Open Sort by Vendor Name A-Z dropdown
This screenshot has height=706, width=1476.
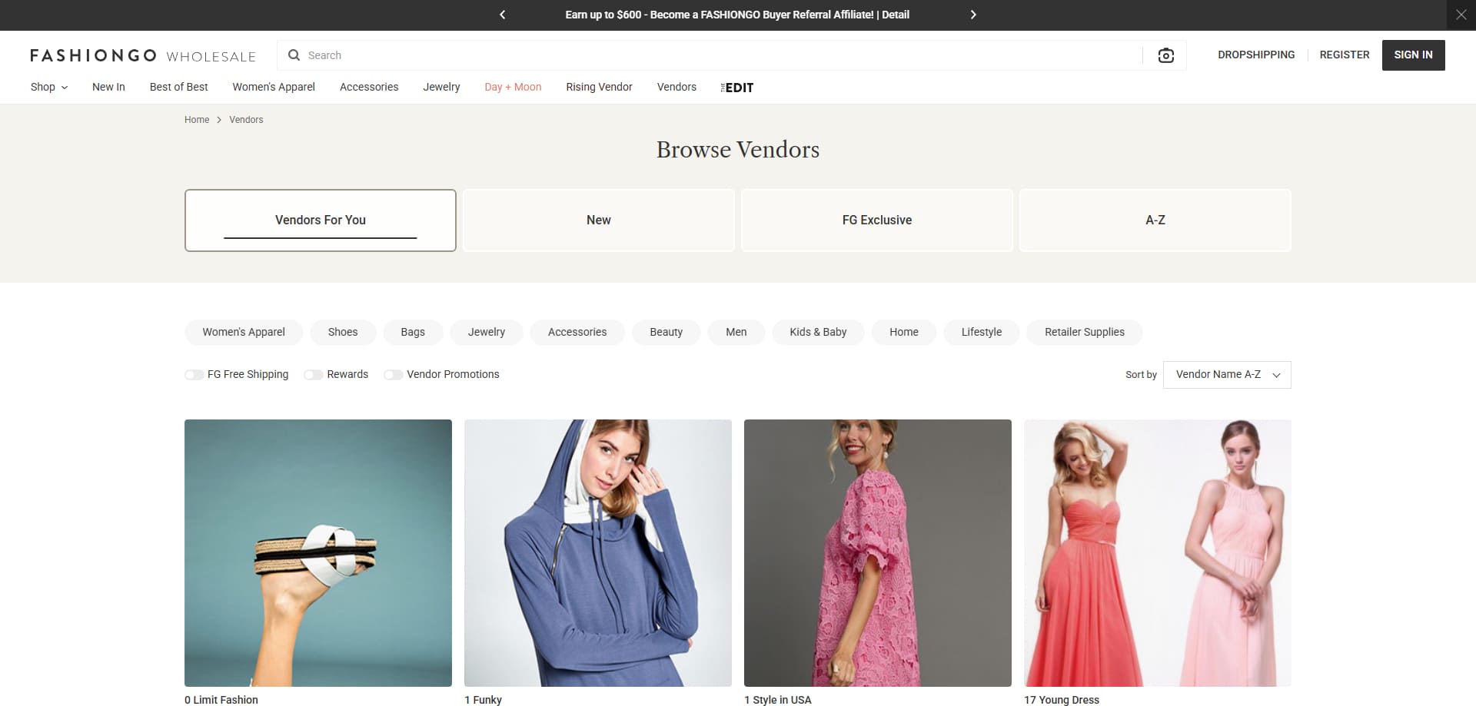(x=1227, y=375)
